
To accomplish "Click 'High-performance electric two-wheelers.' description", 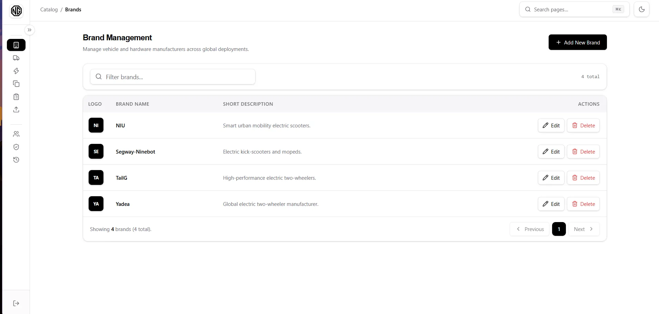I will [269, 178].
